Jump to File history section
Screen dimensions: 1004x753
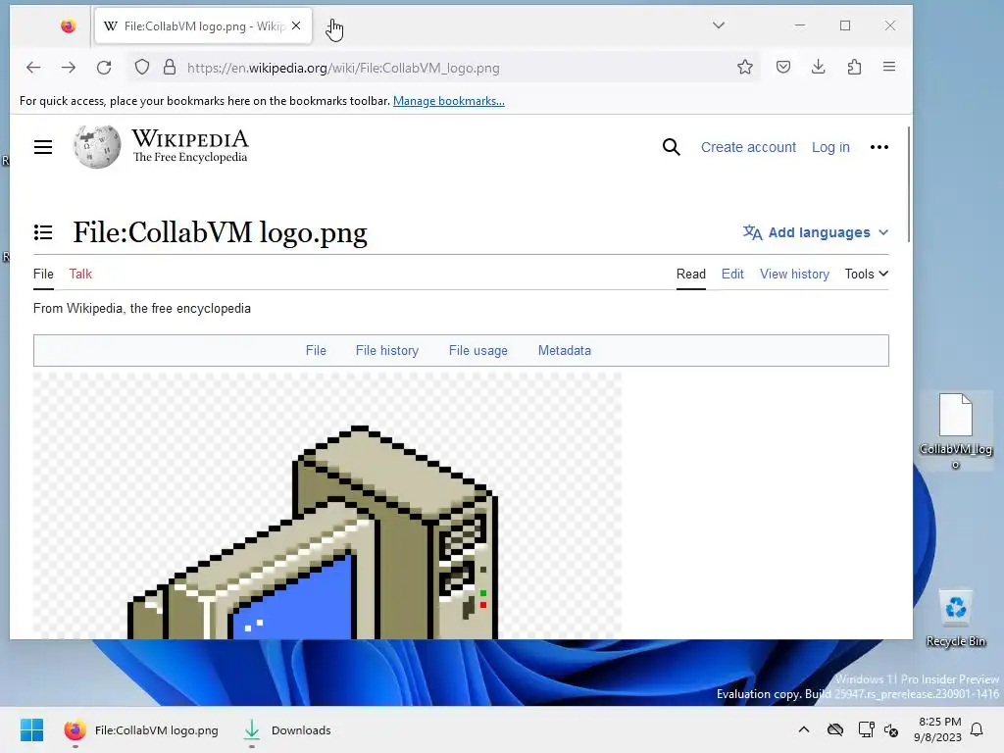click(x=387, y=351)
